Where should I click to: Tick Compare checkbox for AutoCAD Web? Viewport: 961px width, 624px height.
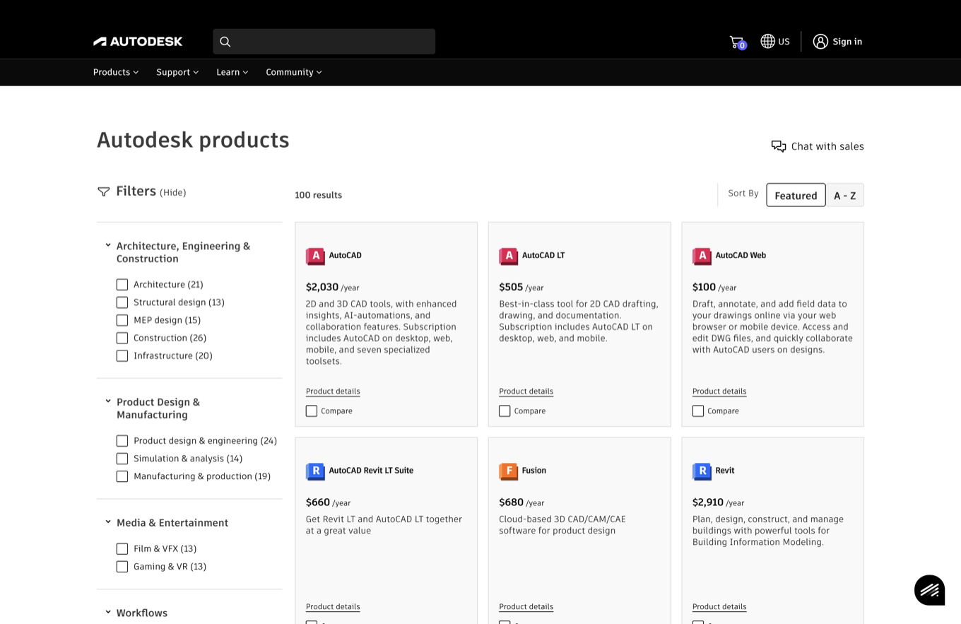698,411
